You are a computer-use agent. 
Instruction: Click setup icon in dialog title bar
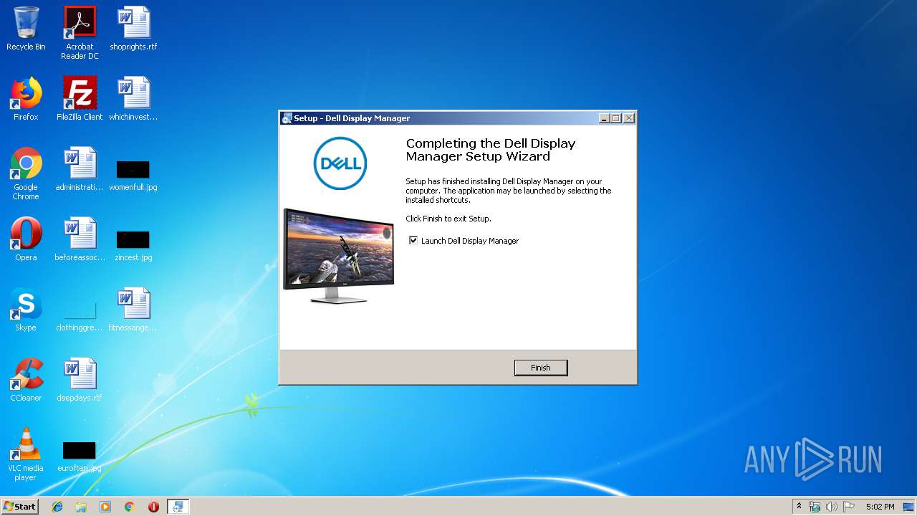[x=287, y=118]
